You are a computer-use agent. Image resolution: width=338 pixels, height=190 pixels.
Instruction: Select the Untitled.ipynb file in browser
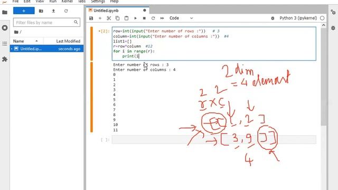click(x=47, y=49)
